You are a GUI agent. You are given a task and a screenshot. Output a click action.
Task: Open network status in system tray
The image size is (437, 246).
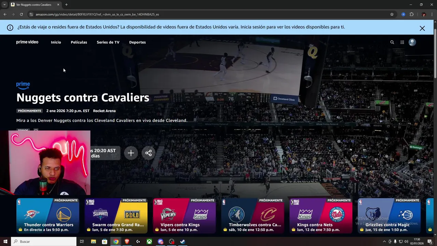[401, 242]
